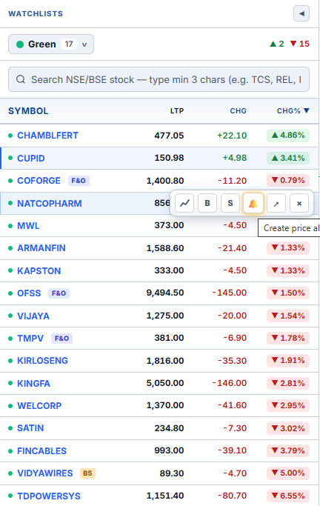The height and width of the screenshot is (506, 320).
Task: Click the 1.91% change pill for KIRLOSENG
Action: [288, 361]
